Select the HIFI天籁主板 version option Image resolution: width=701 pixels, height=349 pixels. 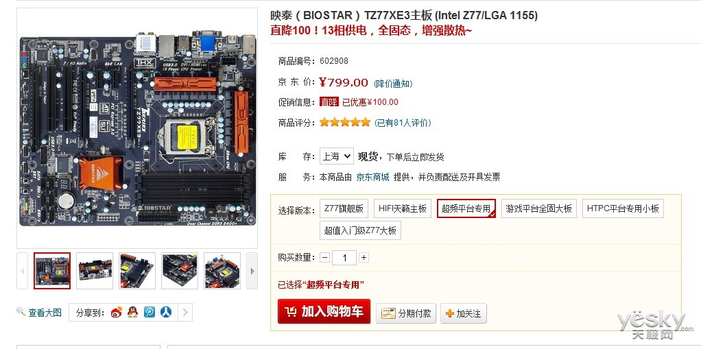403,208
